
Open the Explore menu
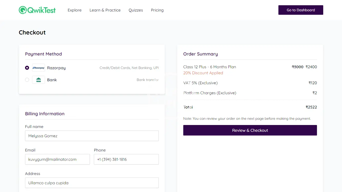[75, 10]
